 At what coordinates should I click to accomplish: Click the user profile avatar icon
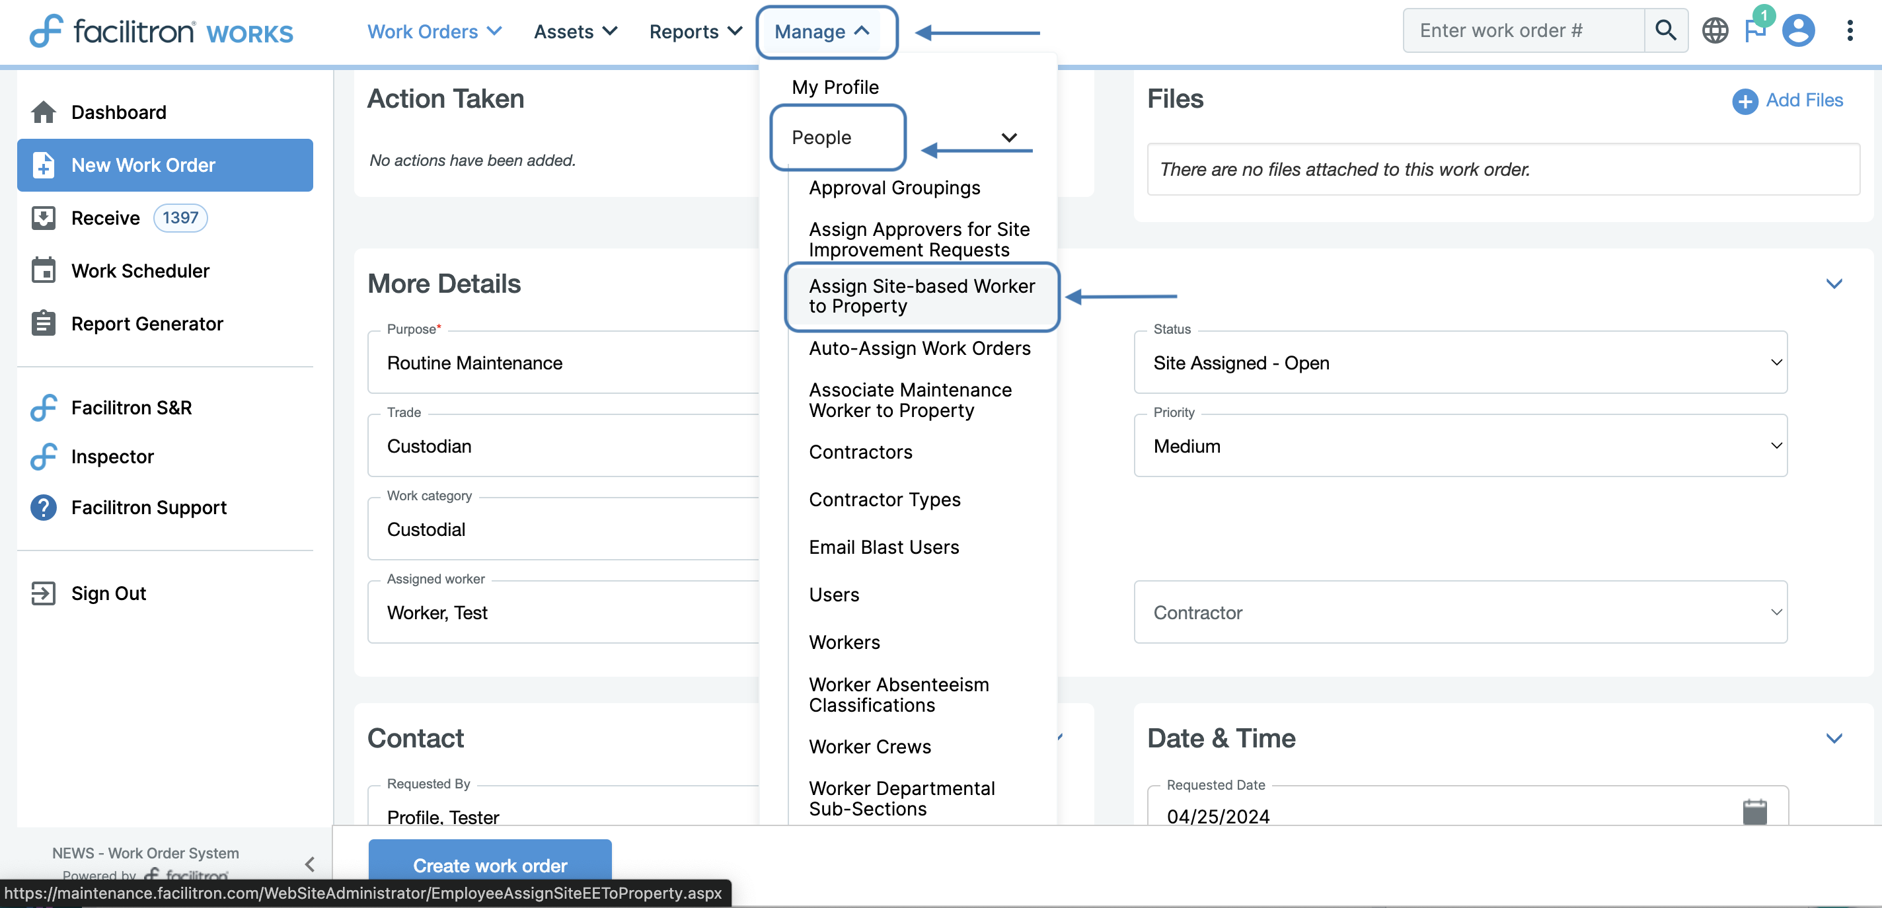[x=1797, y=30]
